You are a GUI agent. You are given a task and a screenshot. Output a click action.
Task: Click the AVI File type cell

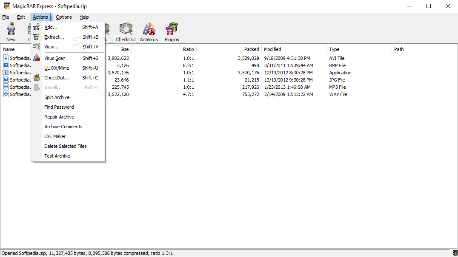pyautogui.click(x=337, y=58)
